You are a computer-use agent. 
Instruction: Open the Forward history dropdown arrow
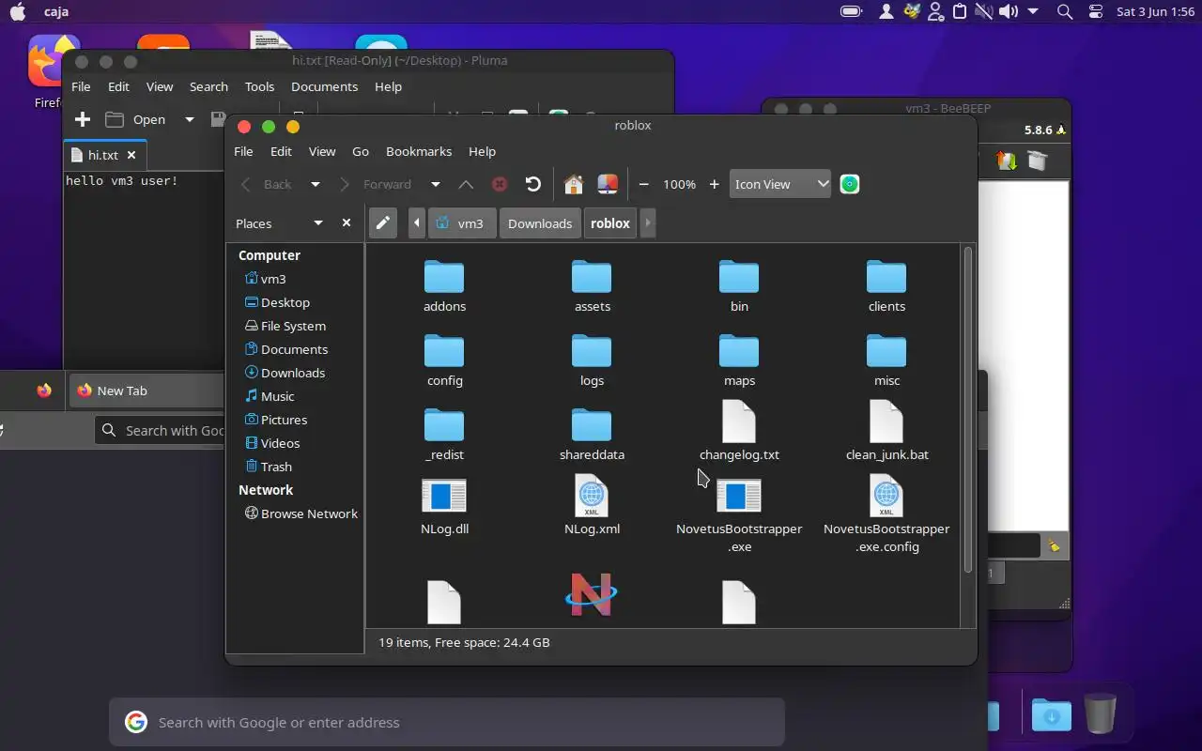[435, 184]
